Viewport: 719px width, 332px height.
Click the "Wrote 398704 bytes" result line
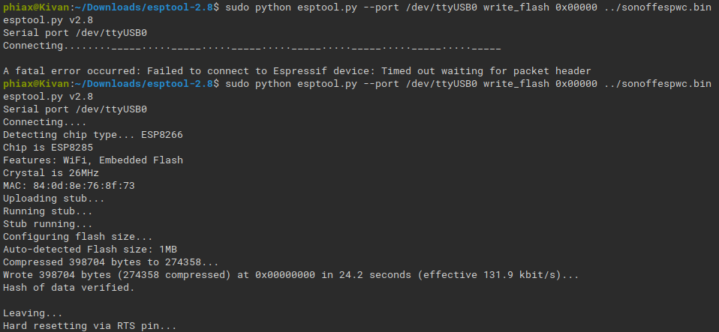click(x=290, y=274)
